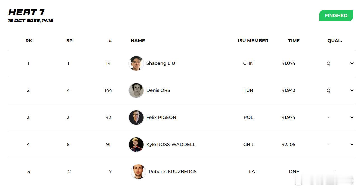Select Felix PIGEON's name text
357x189 pixels.
tap(161, 118)
